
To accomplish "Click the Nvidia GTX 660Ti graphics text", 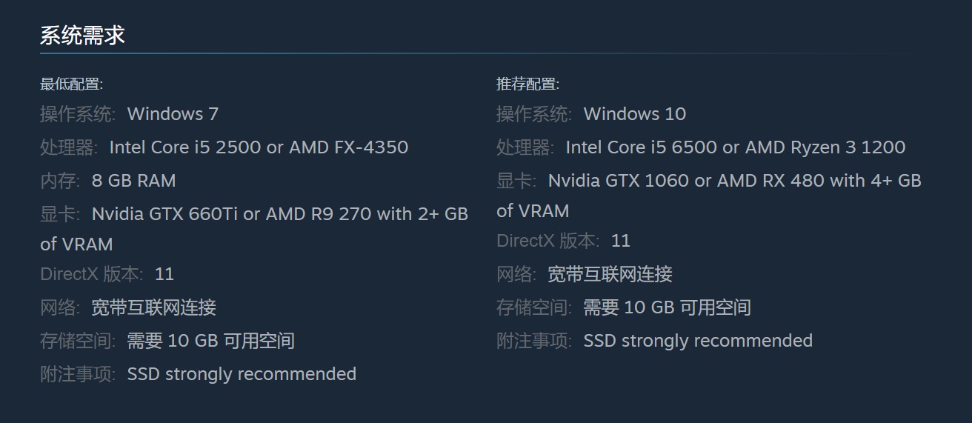I will pos(279,214).
